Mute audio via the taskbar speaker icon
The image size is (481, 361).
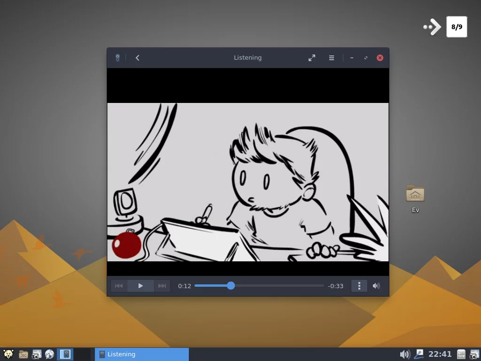click(x=404, y=354)
